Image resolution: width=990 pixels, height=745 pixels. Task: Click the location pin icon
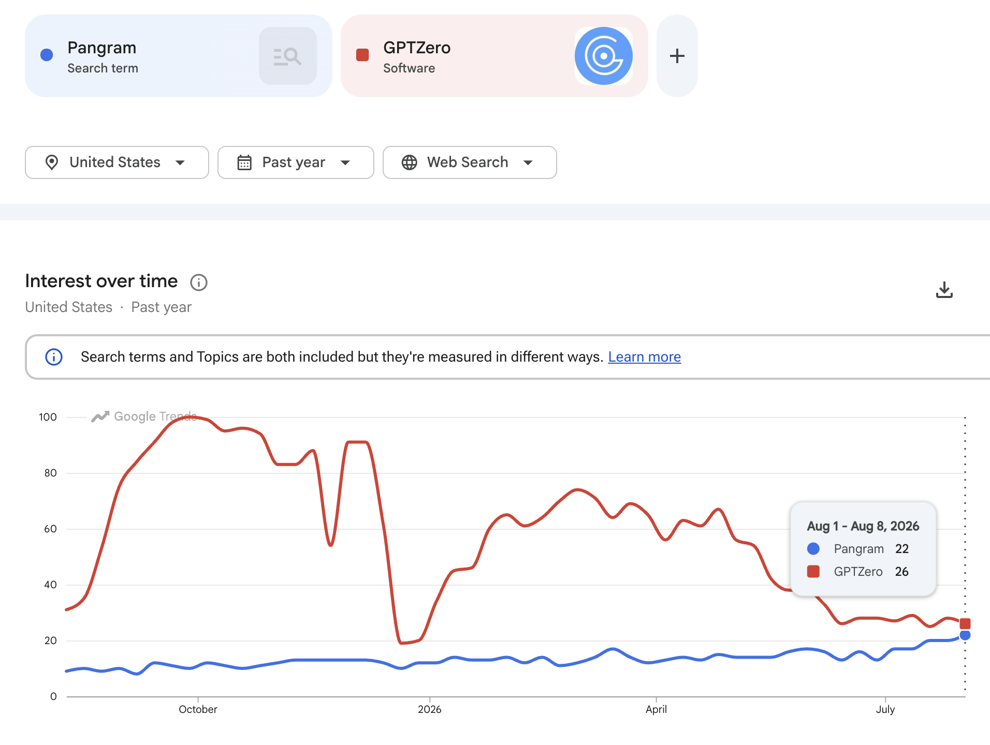[x=52, y=162]
